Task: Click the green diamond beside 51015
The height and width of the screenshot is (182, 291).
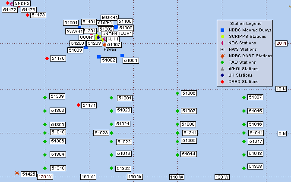Action: (244, 111)
